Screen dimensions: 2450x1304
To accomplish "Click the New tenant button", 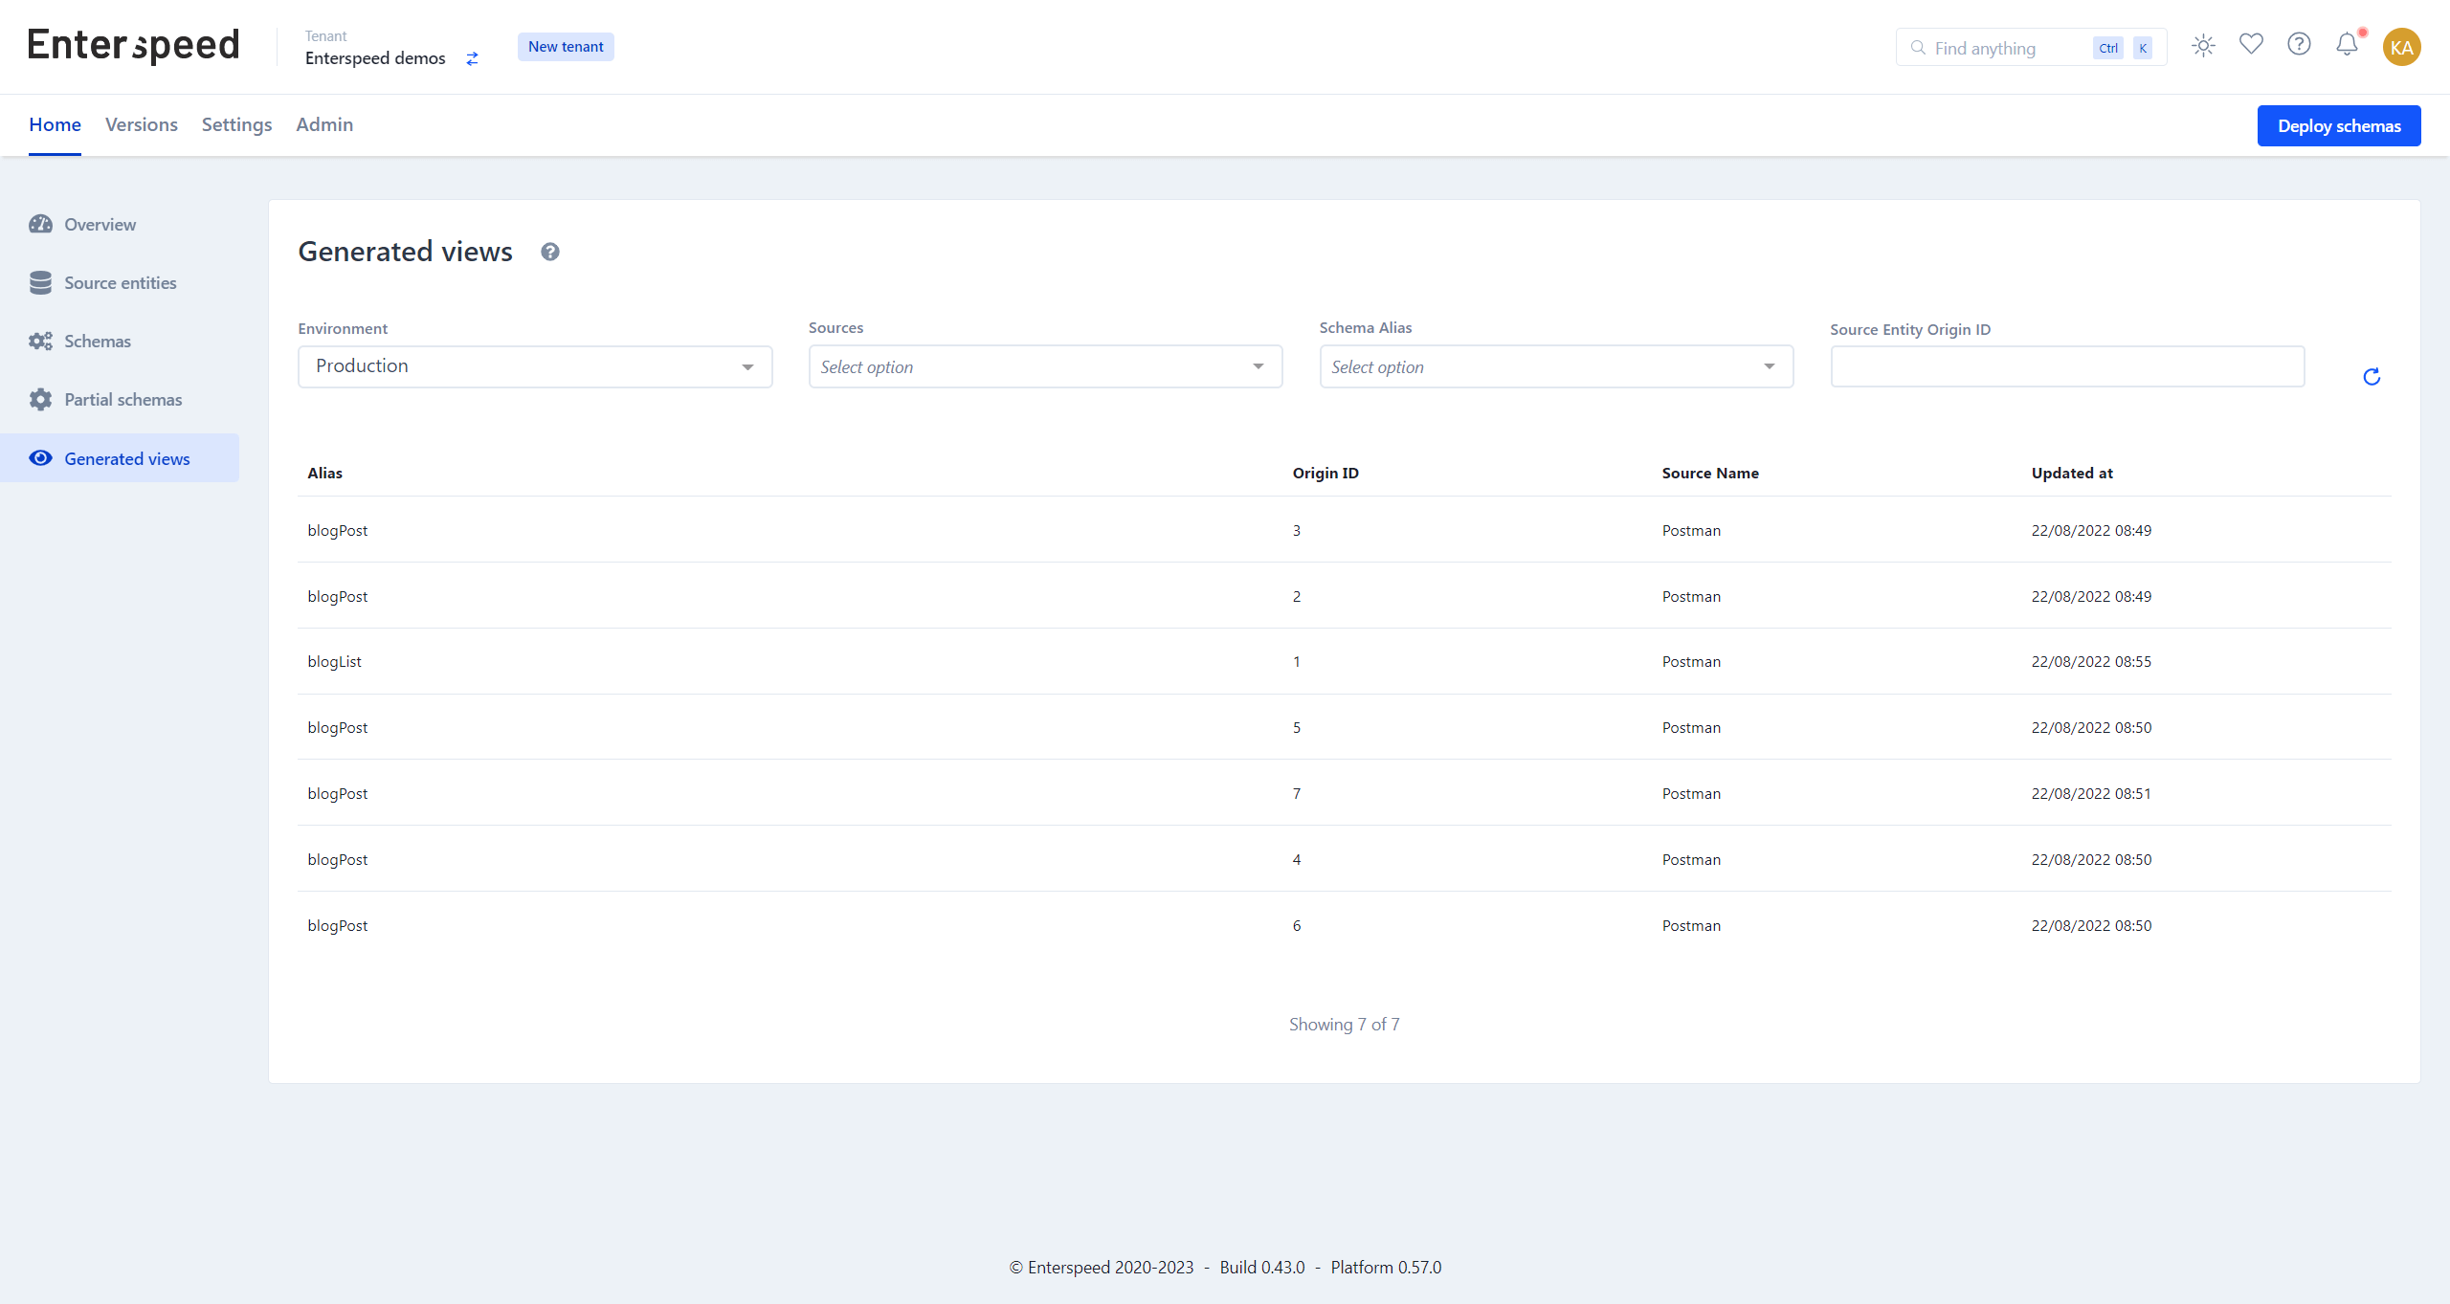I will pos(566,47).
